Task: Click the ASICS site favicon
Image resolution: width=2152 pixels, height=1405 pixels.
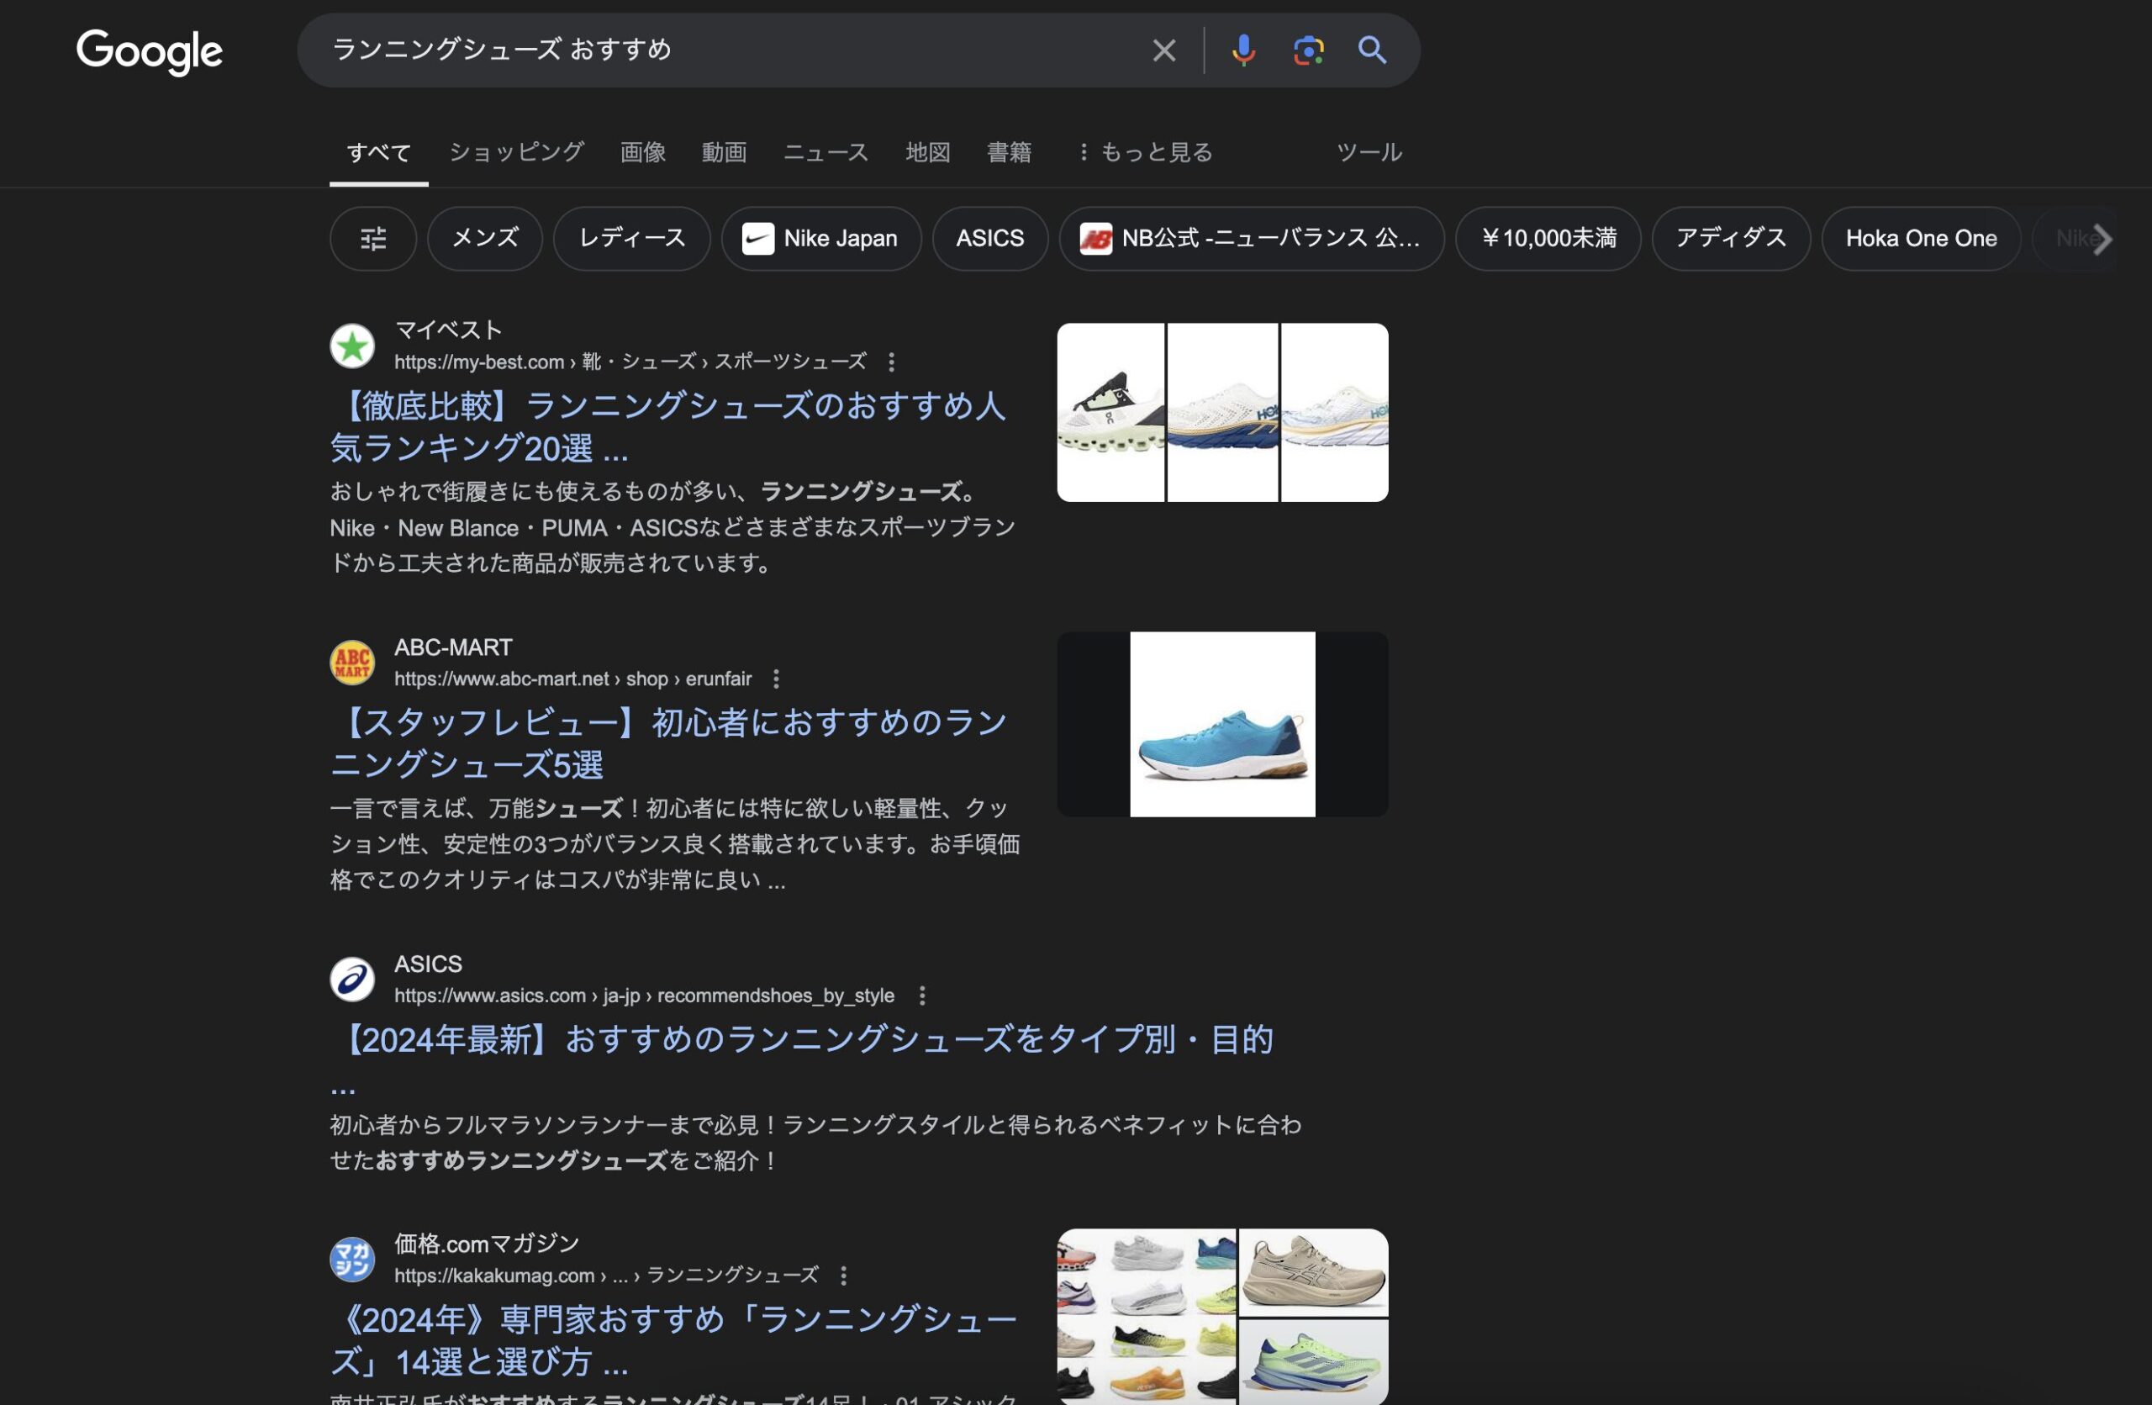Action: [x=352, y=980]
